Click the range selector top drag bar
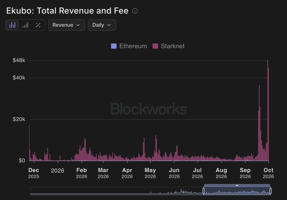 point(237,186)
